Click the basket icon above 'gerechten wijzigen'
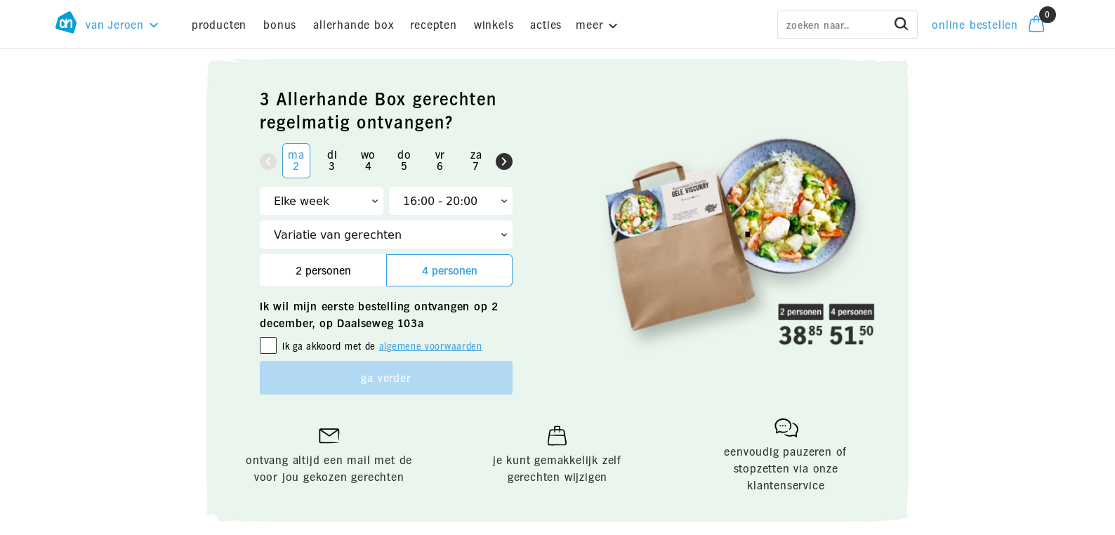 coord(557,435)
